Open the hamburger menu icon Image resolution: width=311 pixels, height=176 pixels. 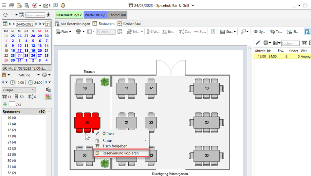tap(4, 6)
